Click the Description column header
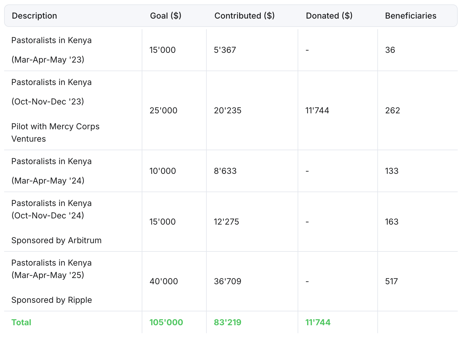The image size is (463, 340). [34, 16]
